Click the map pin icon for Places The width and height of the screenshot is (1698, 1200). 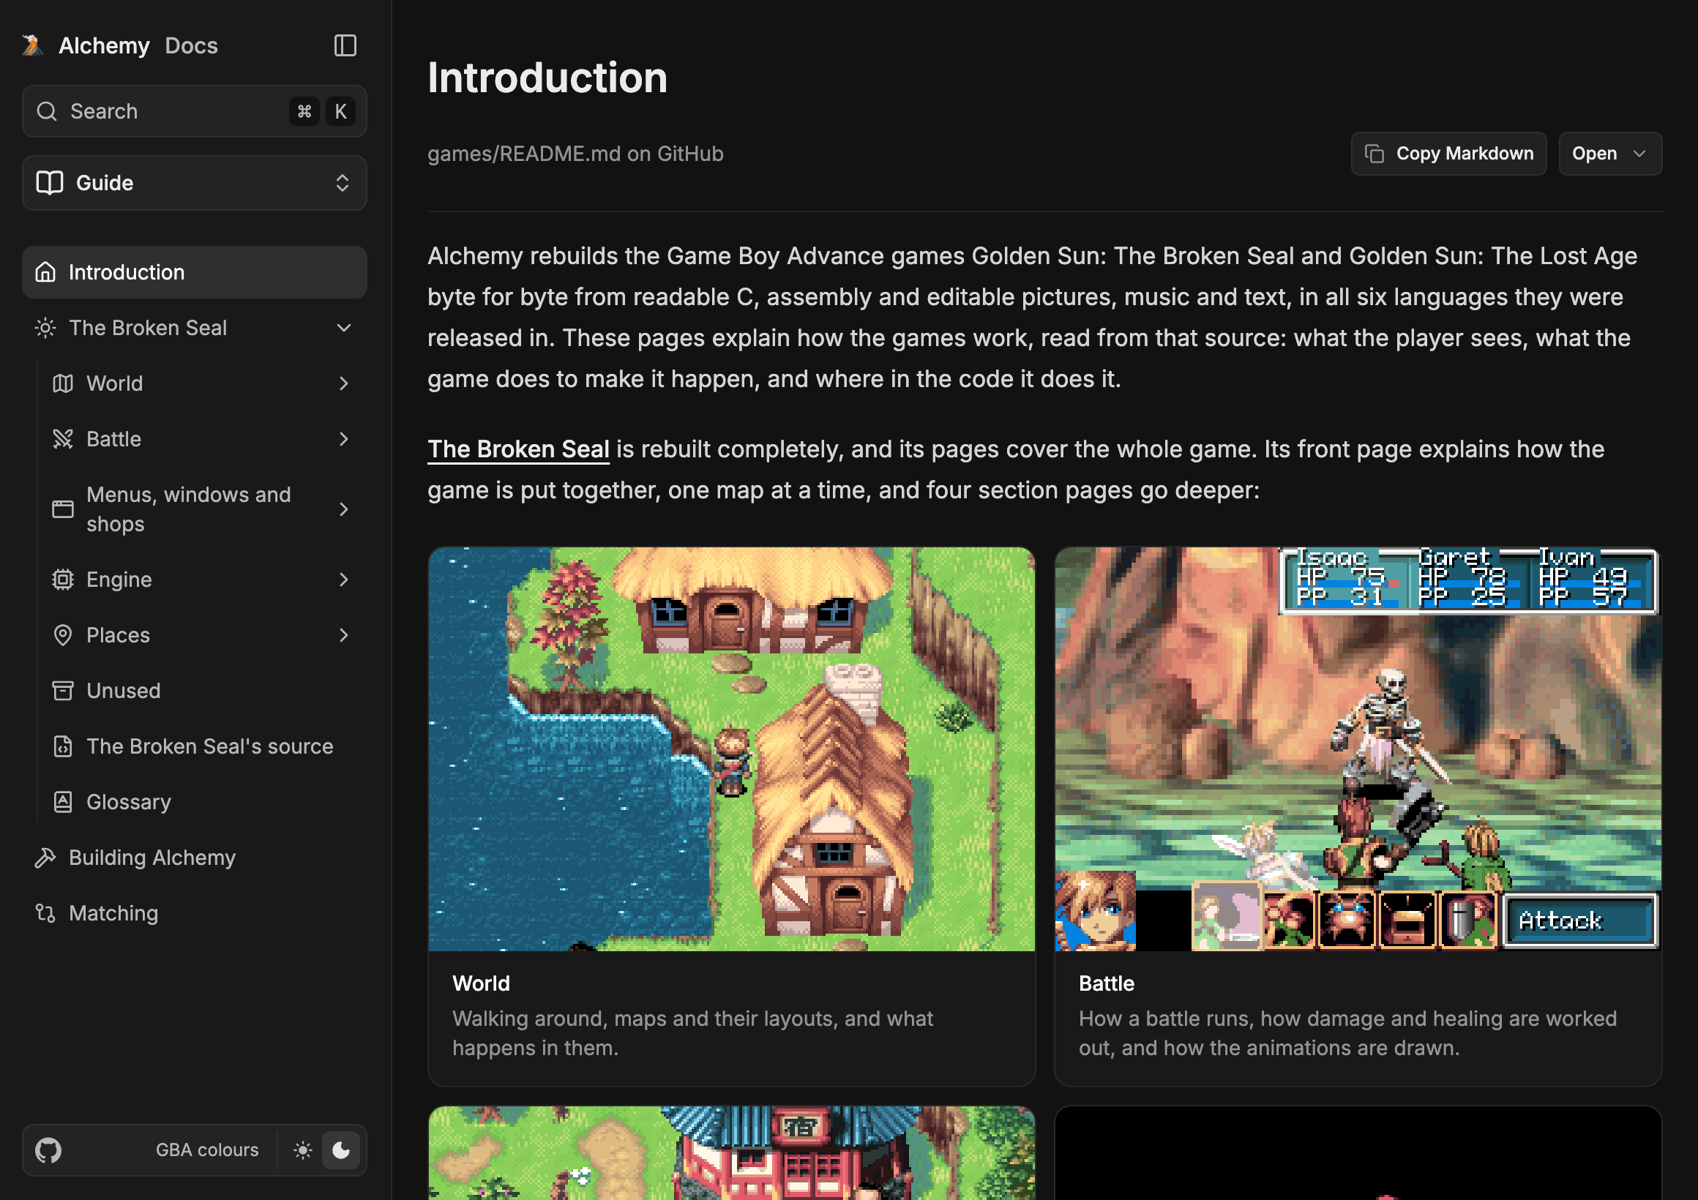63,635
